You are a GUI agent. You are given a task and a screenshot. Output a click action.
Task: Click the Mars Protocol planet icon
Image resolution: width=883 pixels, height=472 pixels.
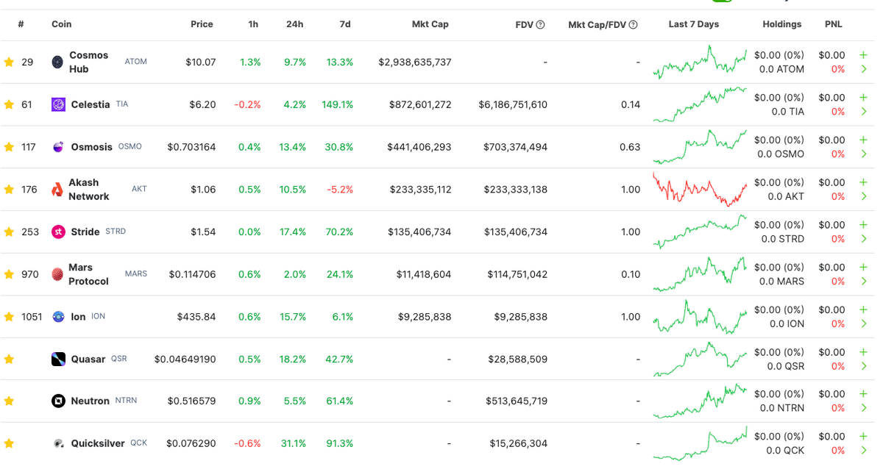coord(57,274)
